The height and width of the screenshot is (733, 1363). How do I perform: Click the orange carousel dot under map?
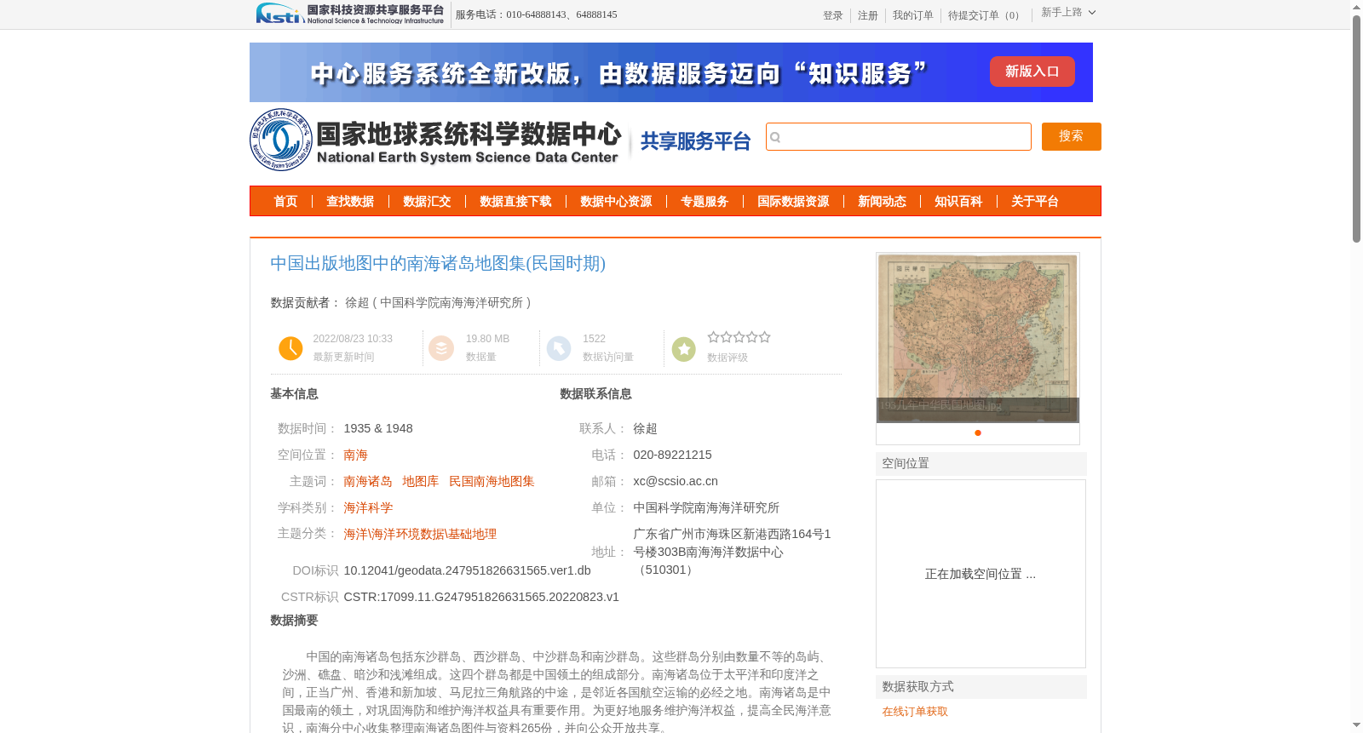pyautogui.click(x=978, y=432)
